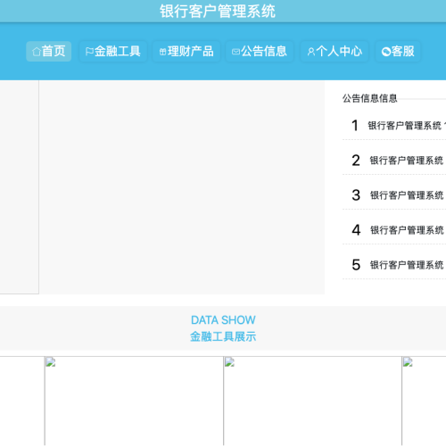Viewport: 446px width, 446px height.
Task: Select the 公告信息 menu item
Action: tap(260, 52)
